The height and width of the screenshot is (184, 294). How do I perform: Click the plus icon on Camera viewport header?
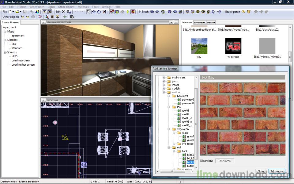[171, 22]
